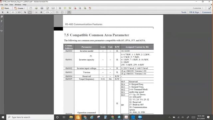Open the Window menu
The width and height of the screenshot is (213, 120).
pyautogui.click(x=18, y=5)
